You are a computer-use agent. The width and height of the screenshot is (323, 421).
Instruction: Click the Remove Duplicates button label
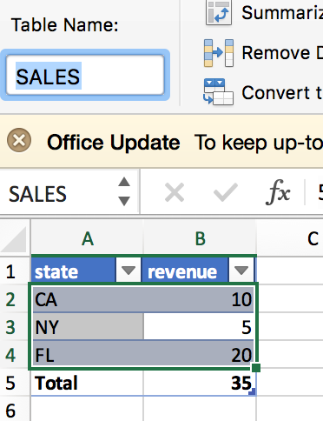[x=282, y=53]
